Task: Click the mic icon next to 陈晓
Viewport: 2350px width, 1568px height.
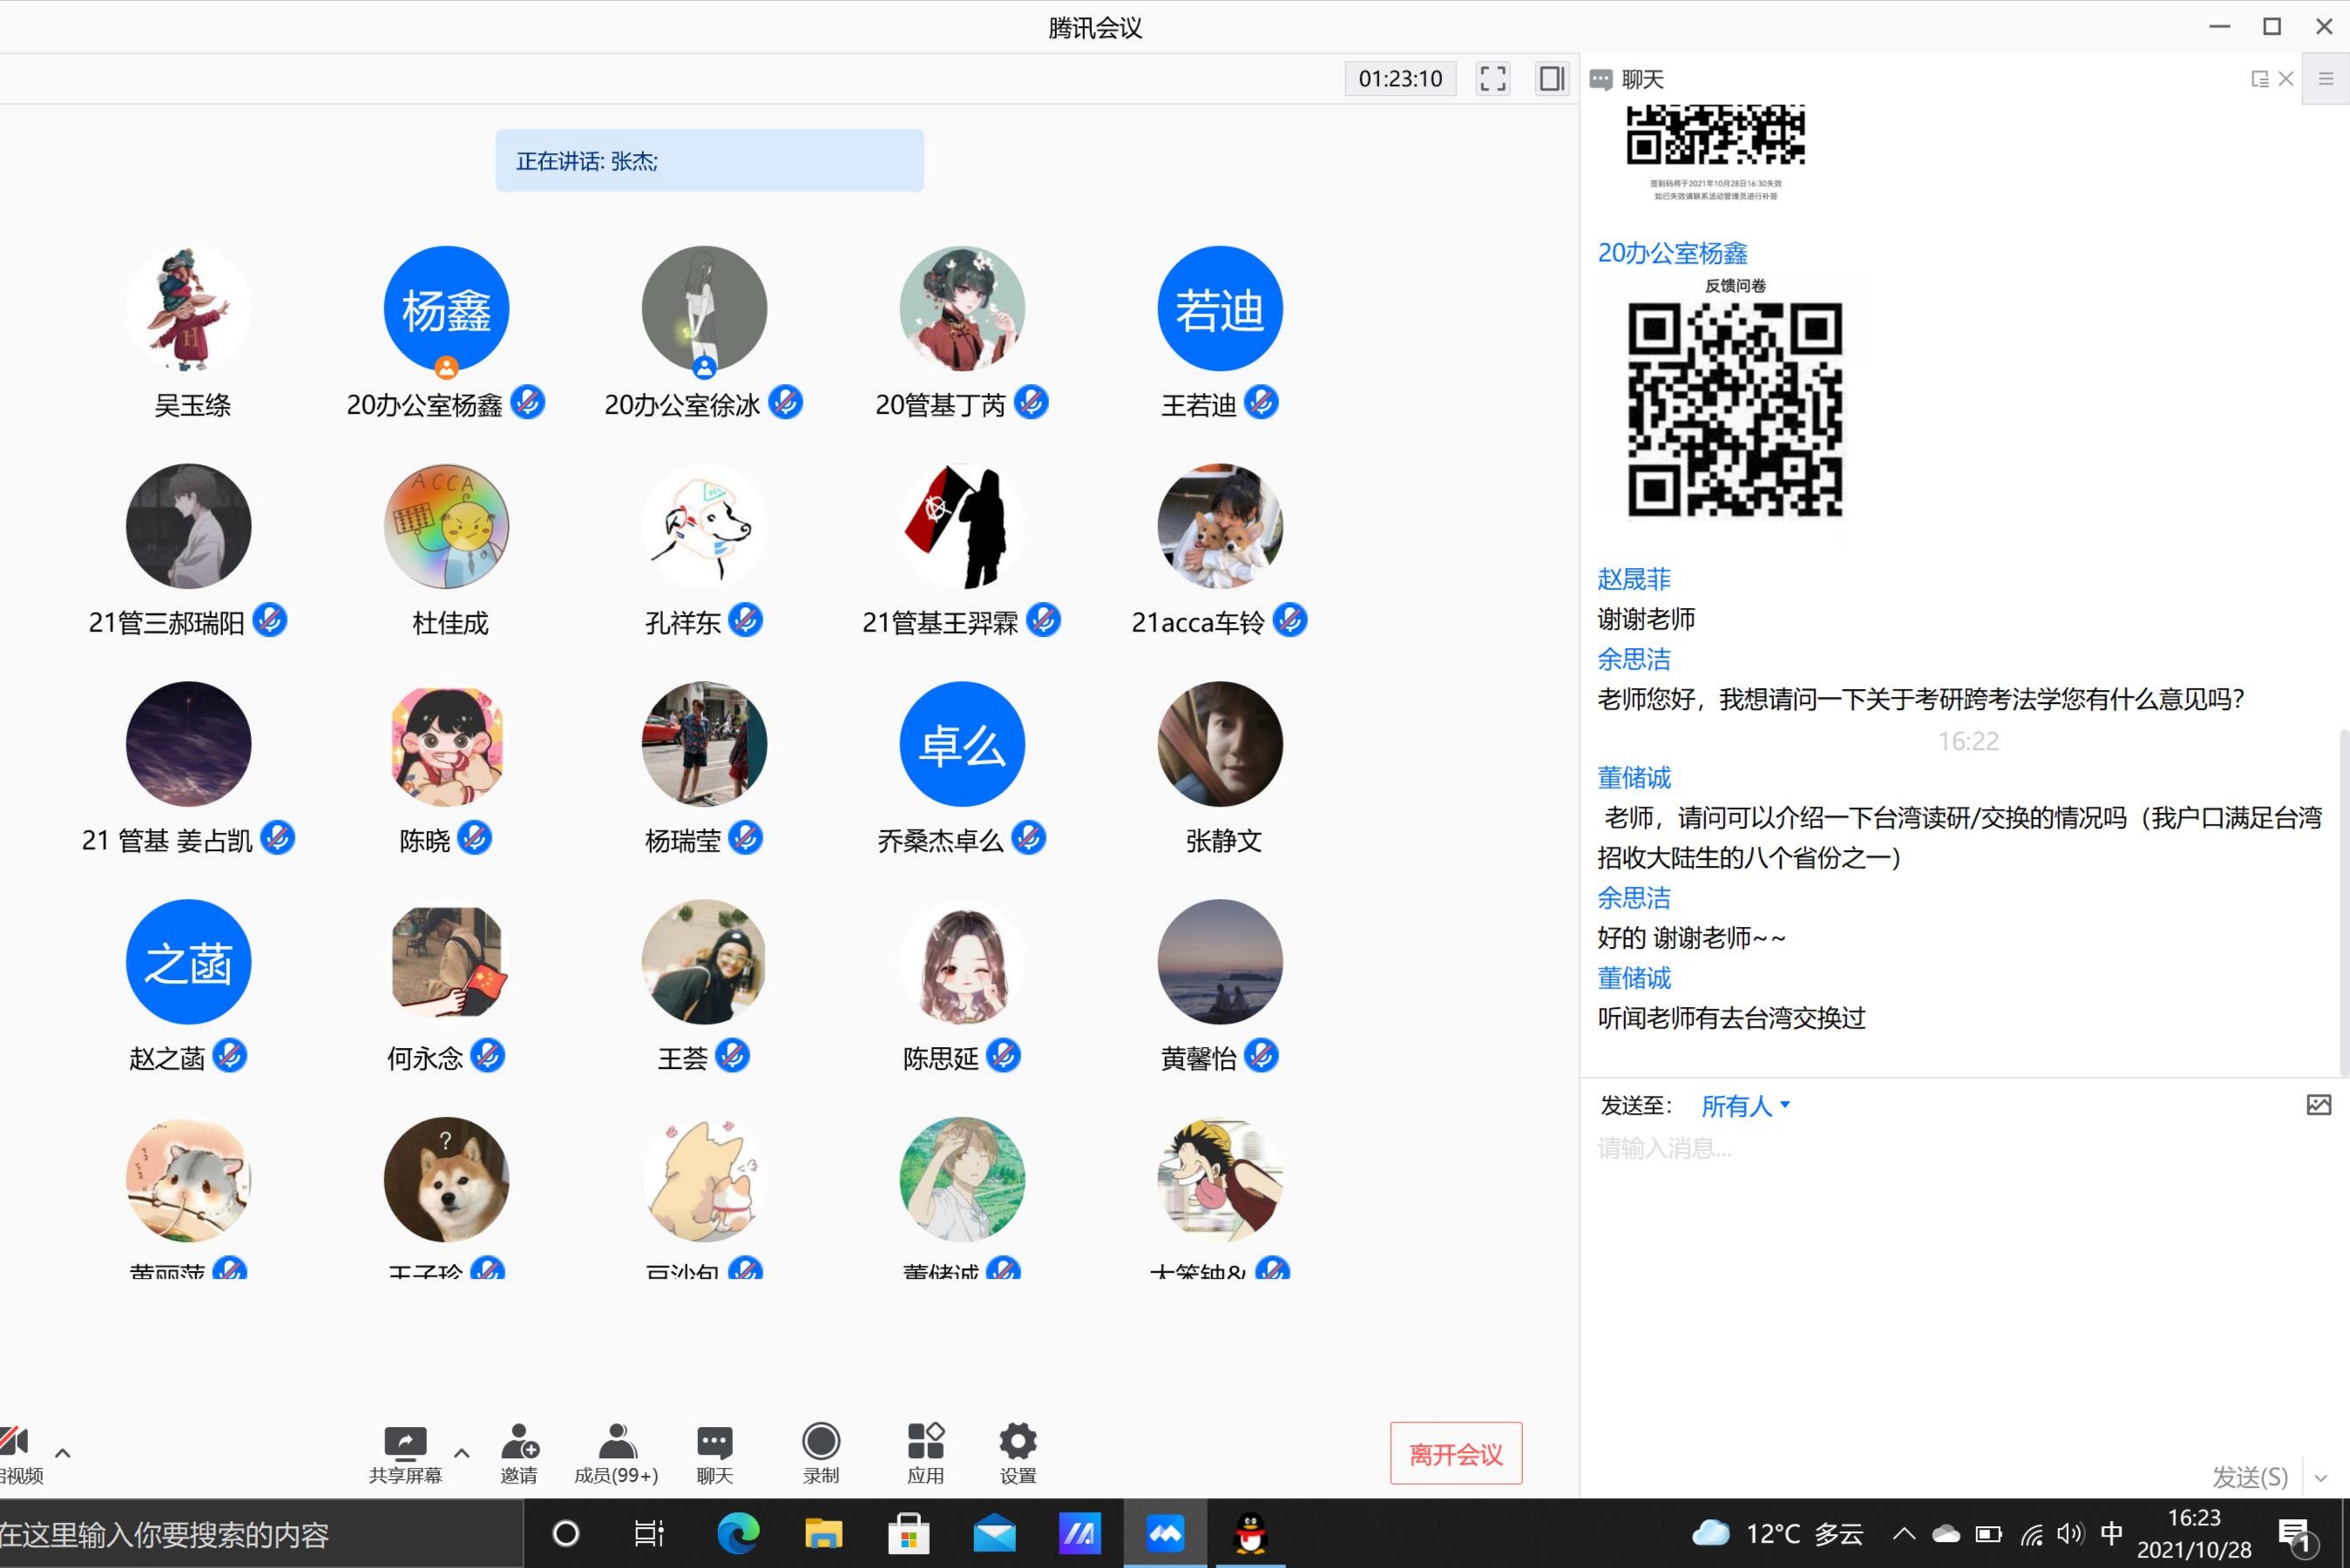Action: pos(475,838)
